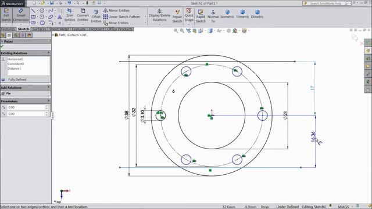Open the Quick Snaps dropdown arrow
Image resolution: width=372 pixels, height=209 pixels.
(x=189, y=24)
